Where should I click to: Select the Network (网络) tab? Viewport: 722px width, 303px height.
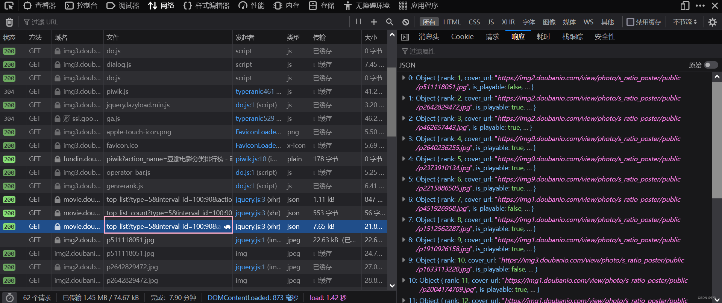click(x=161, y=6)
